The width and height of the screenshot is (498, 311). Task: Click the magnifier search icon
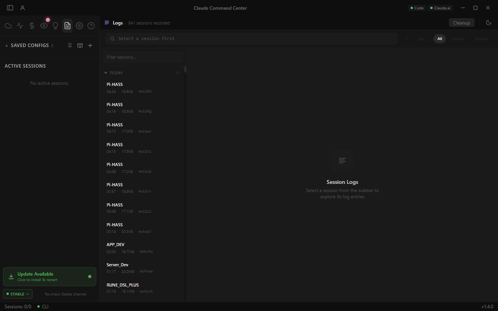[x=113, y=38]
